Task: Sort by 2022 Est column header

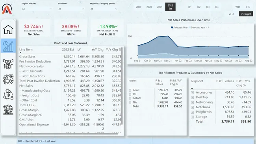Action: coord(68,50)
